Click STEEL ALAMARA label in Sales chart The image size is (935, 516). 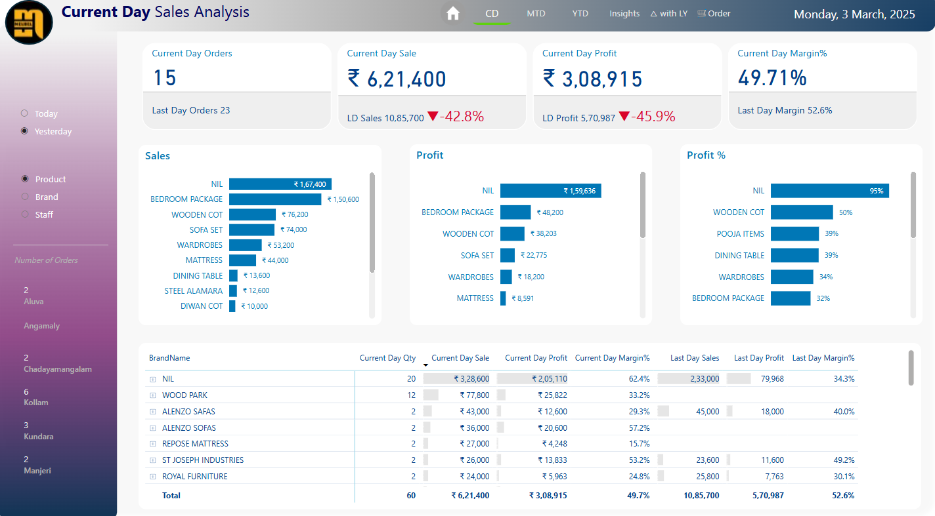pos(194,290)
